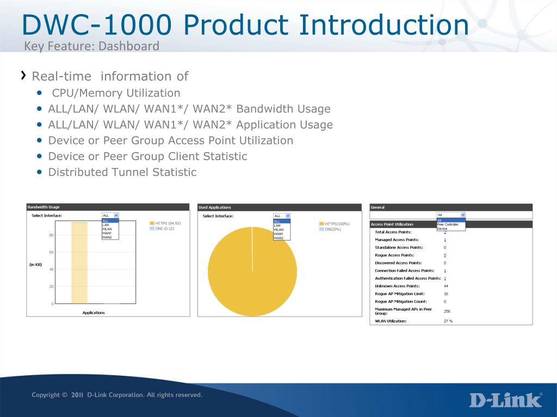The image size is (557, 417).
Task: Open the Bandwidth Usage interface dropdown
Action: coord(110,216)
